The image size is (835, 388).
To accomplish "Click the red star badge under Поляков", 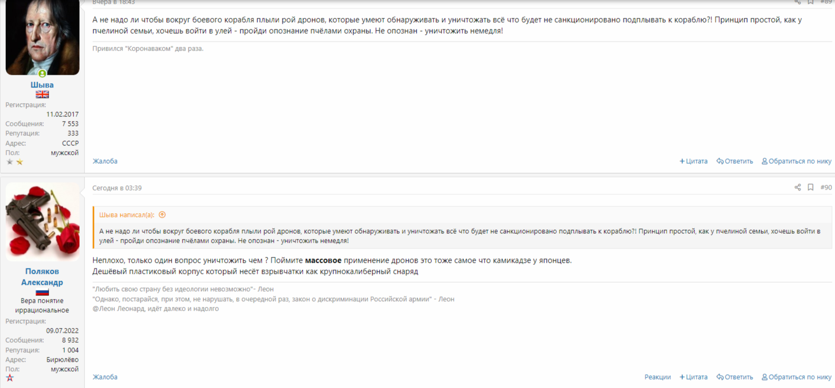I will pos(10,378).
